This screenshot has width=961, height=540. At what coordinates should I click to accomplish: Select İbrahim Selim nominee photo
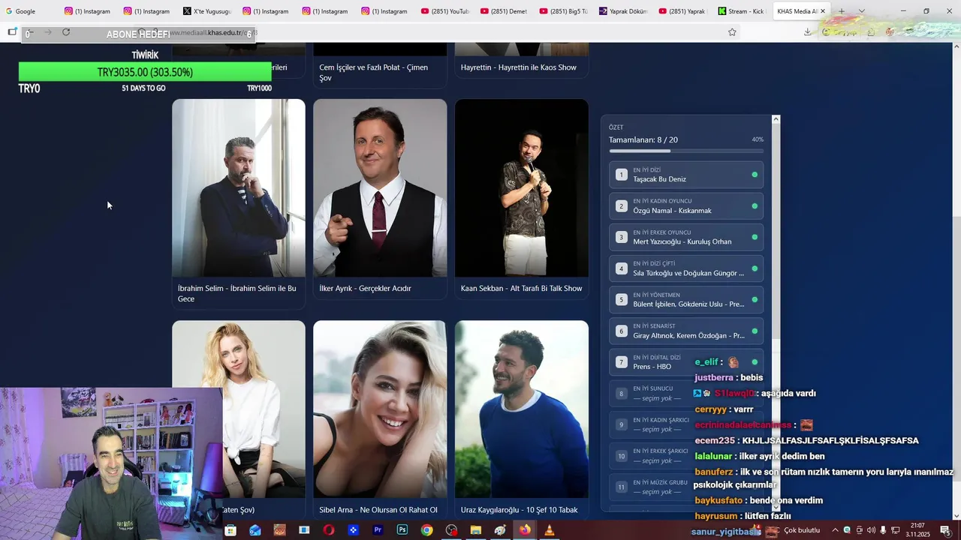point(239,187)
